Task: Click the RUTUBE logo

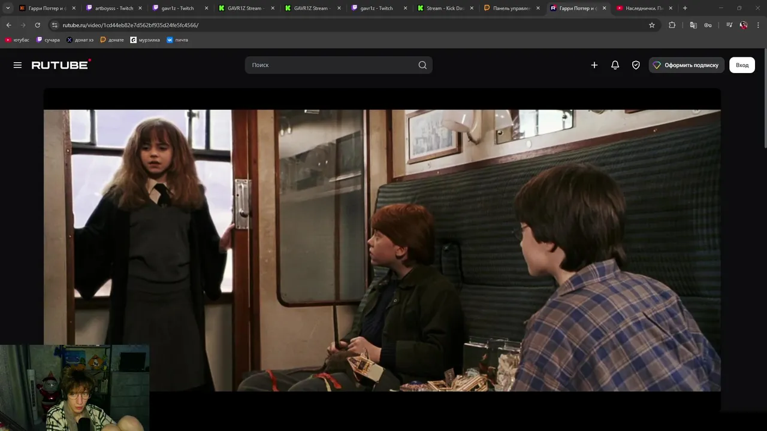Action: tap(61, 65)
